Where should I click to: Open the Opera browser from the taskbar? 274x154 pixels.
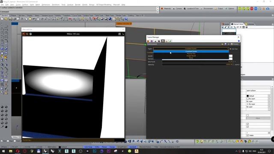pos(18,151)
